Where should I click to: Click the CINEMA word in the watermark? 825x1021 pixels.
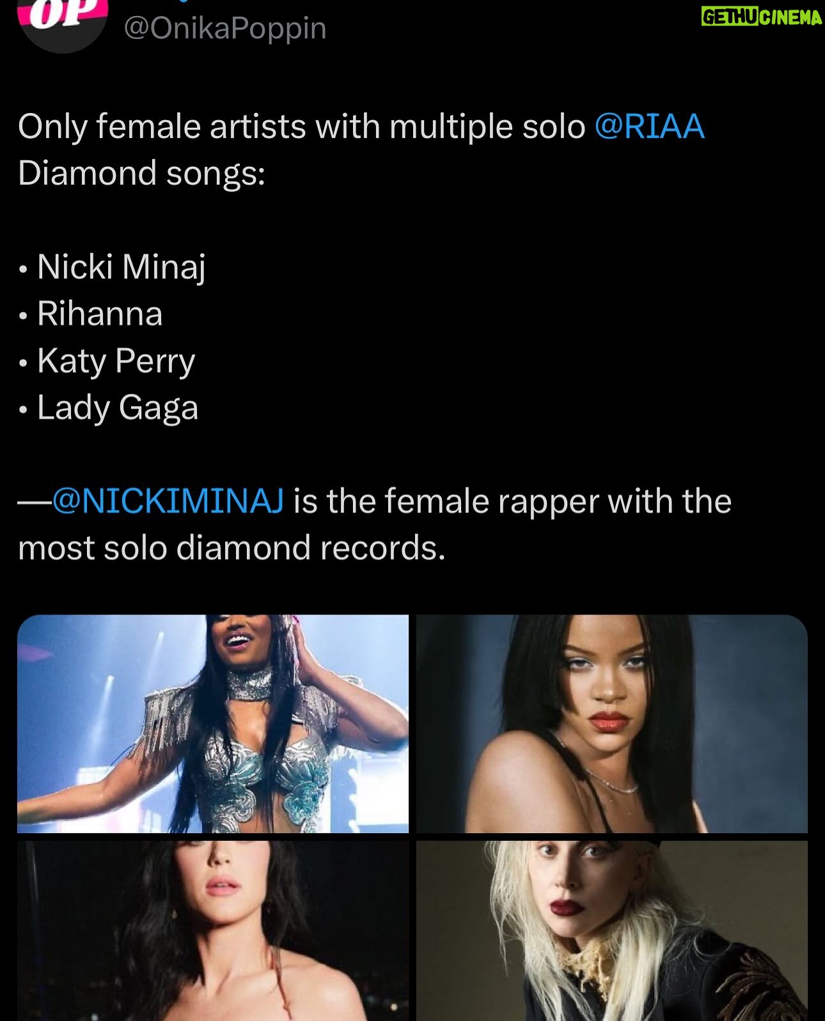(791, 17)
